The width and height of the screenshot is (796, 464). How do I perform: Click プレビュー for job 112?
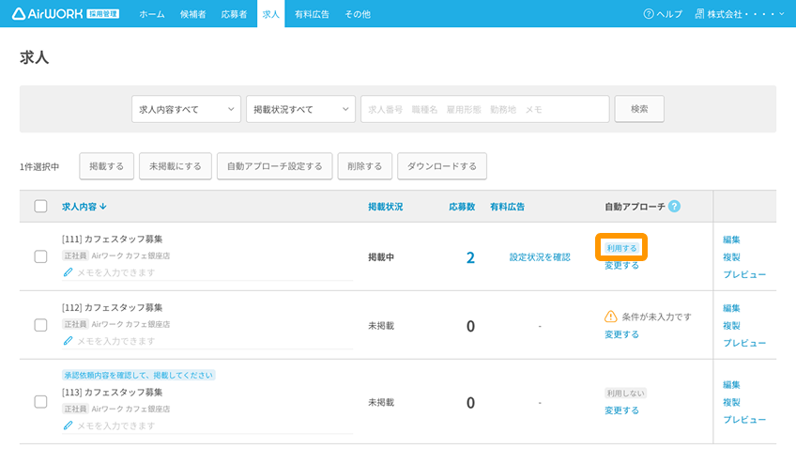(x=744, y=343)
